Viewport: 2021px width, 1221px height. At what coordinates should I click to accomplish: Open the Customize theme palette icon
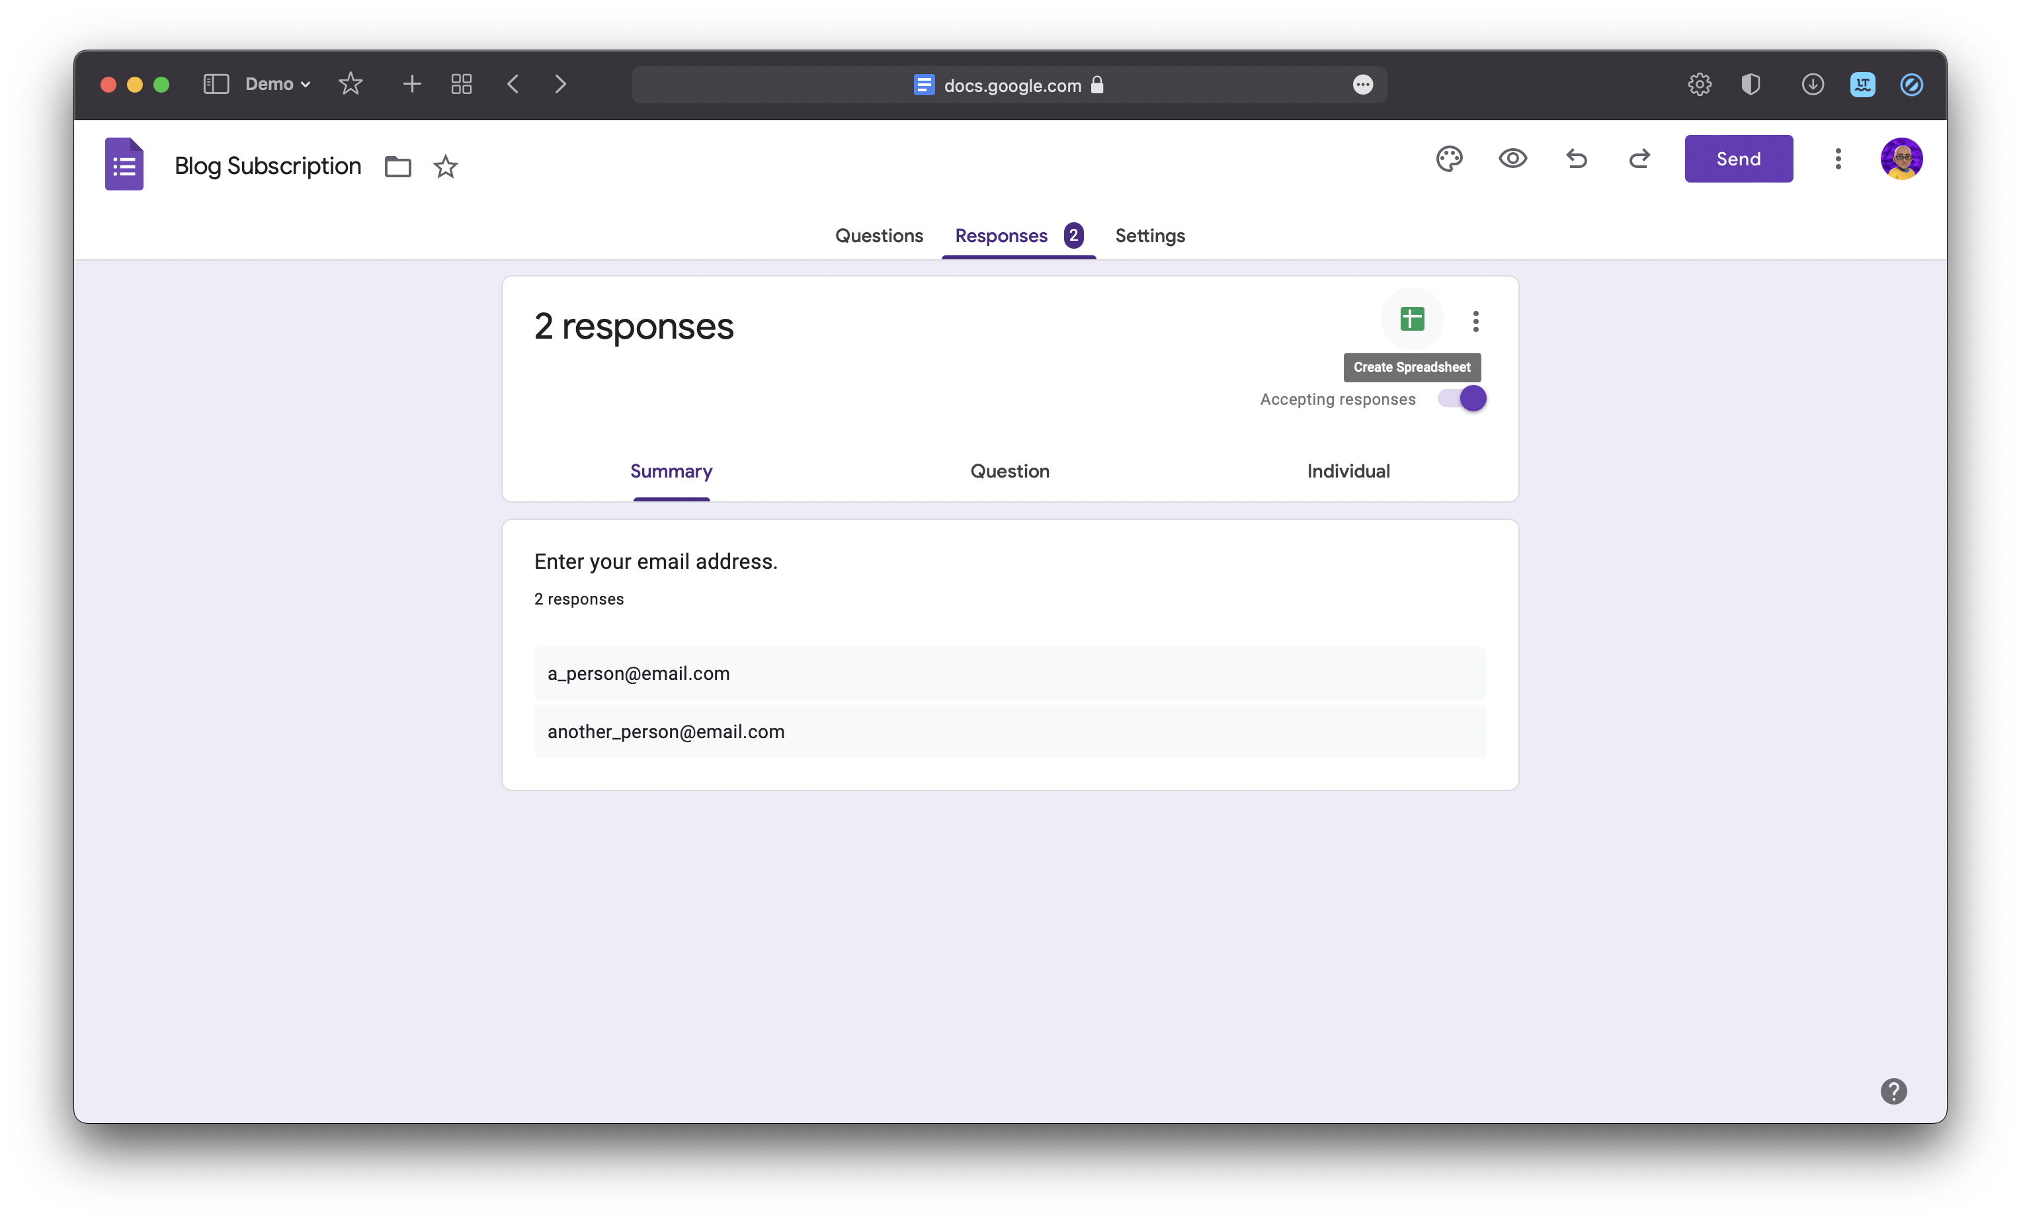[x=1448, y=158]
